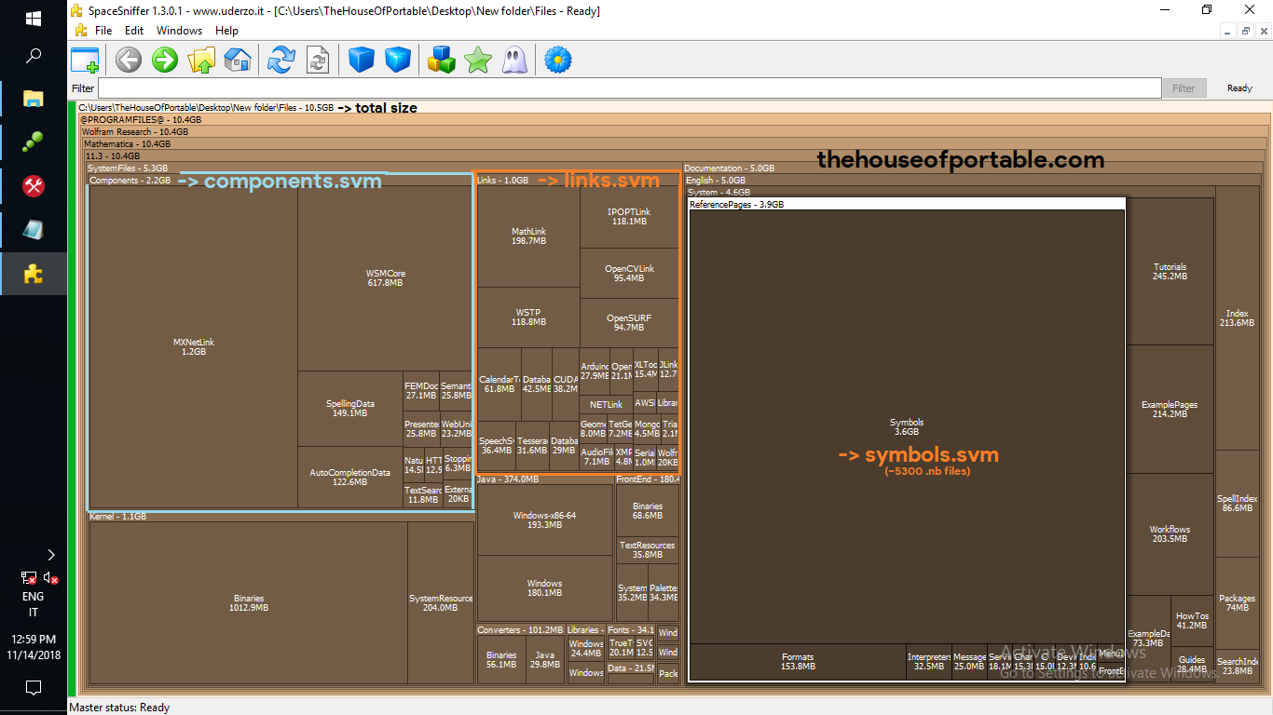1273x715 pixels.
Task: Click the New View toolbar icon
Action: (85, 61)
